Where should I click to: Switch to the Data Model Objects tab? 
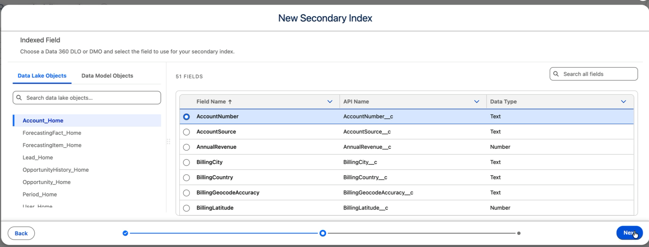(107, 76)
